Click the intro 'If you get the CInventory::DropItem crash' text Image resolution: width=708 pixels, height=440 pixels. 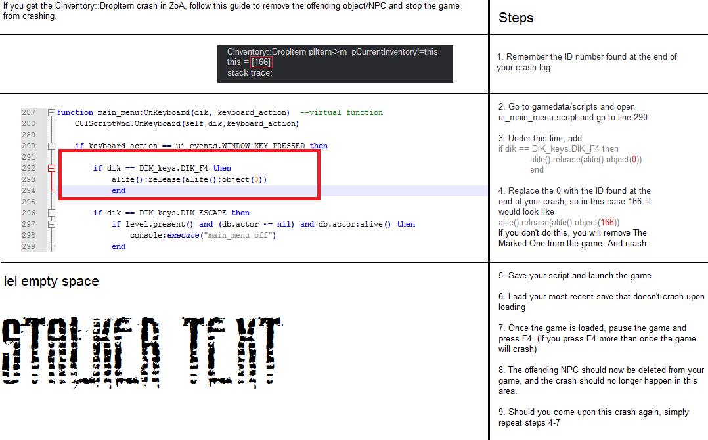[231, 11]
